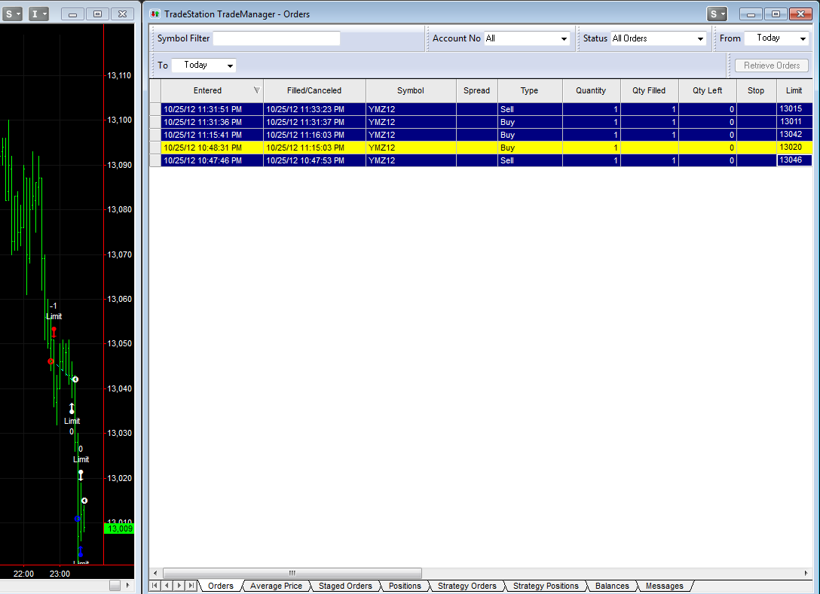
Task: Click the Spread column header
Action: click(x=477, y=90)
